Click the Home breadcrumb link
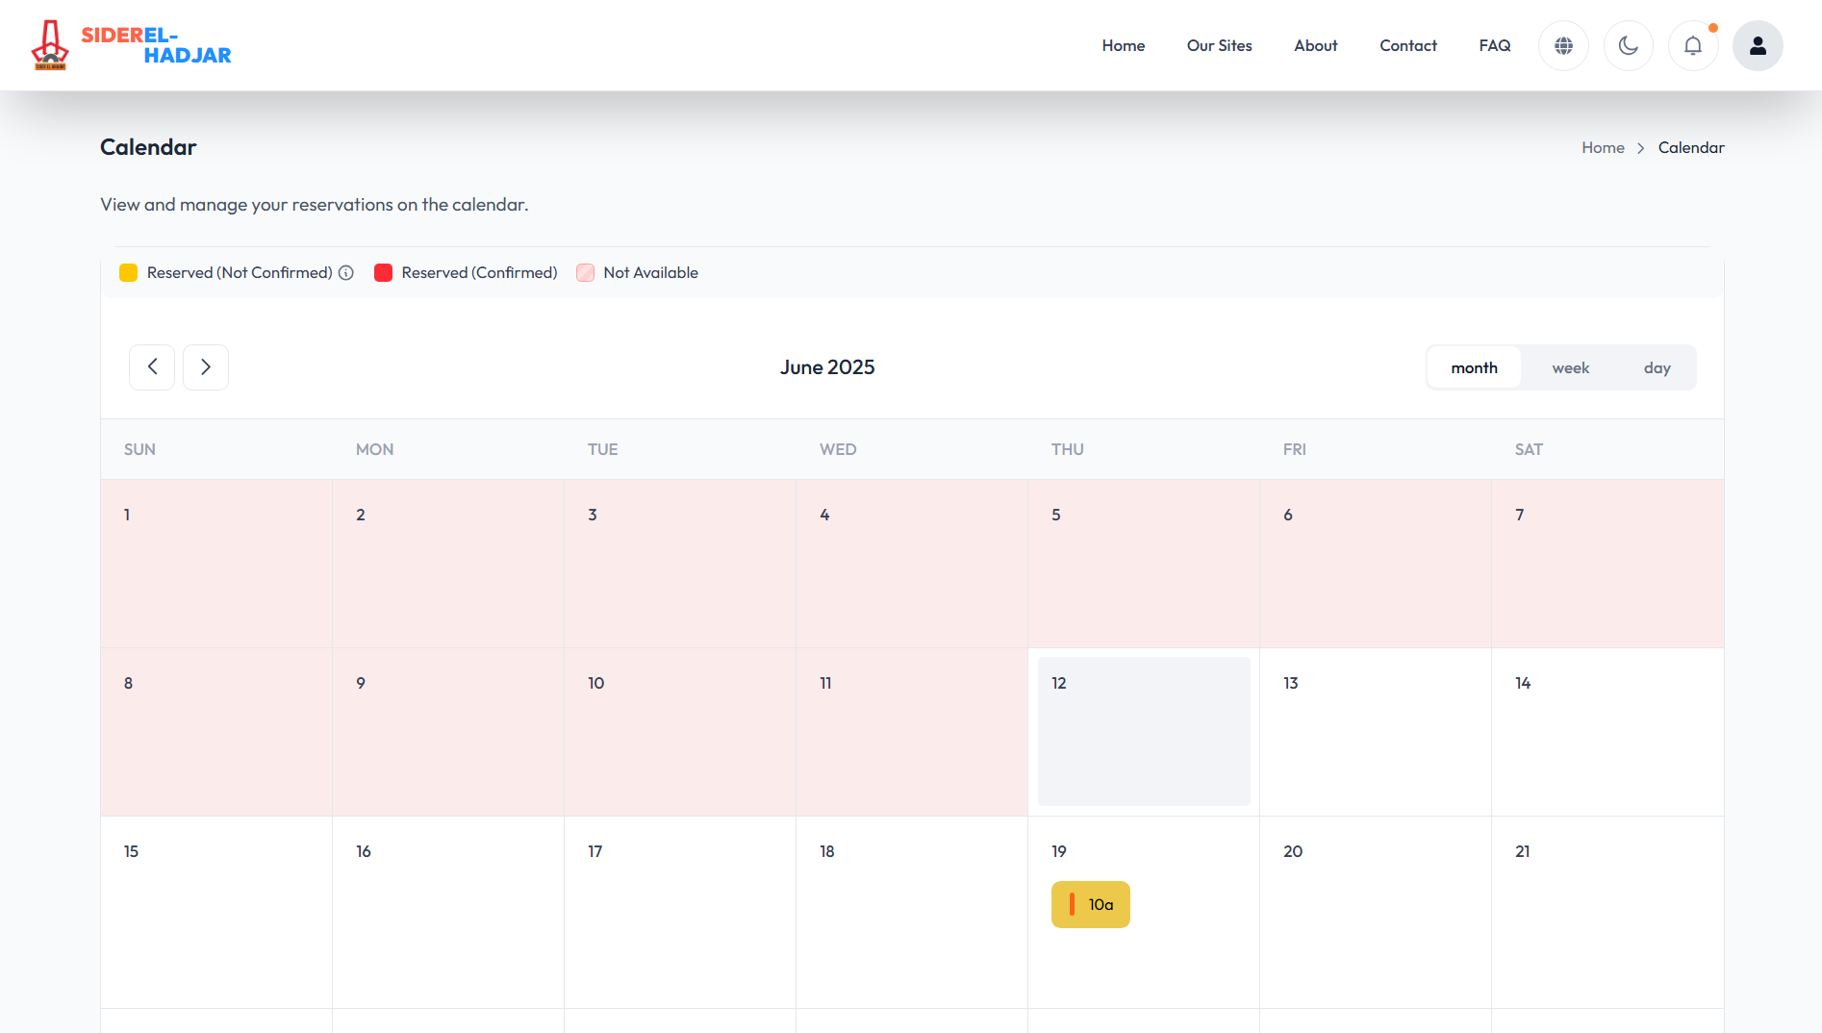The height and width of the screenshot is (1033, 1822). (1602, 147)
